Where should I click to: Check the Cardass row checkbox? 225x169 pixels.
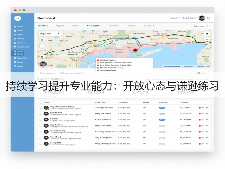click(x=41, y=120)
